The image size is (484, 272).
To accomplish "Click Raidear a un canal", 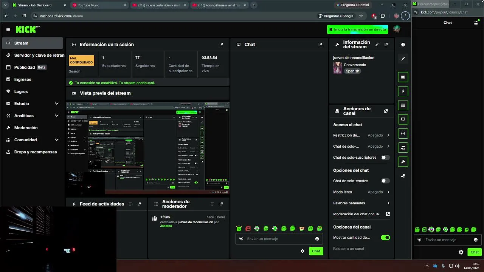I will point(348,249).
